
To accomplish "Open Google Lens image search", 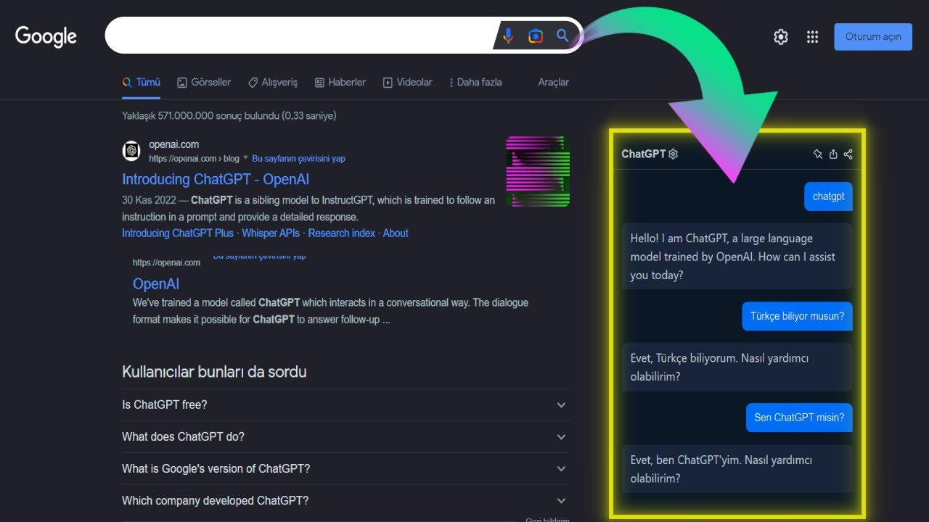I will [x=536, y=36].
